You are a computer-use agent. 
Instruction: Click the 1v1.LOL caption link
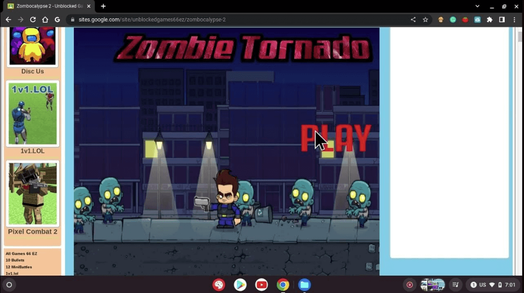click(32, 151)
